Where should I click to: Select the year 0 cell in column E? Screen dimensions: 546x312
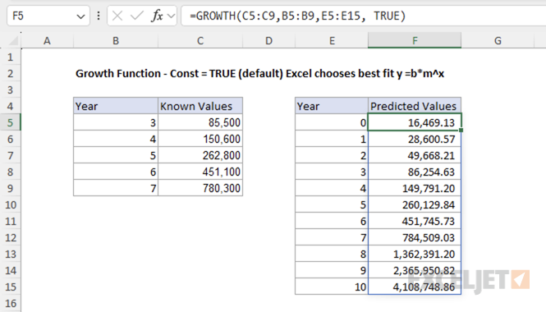click(x=332, y=122)
